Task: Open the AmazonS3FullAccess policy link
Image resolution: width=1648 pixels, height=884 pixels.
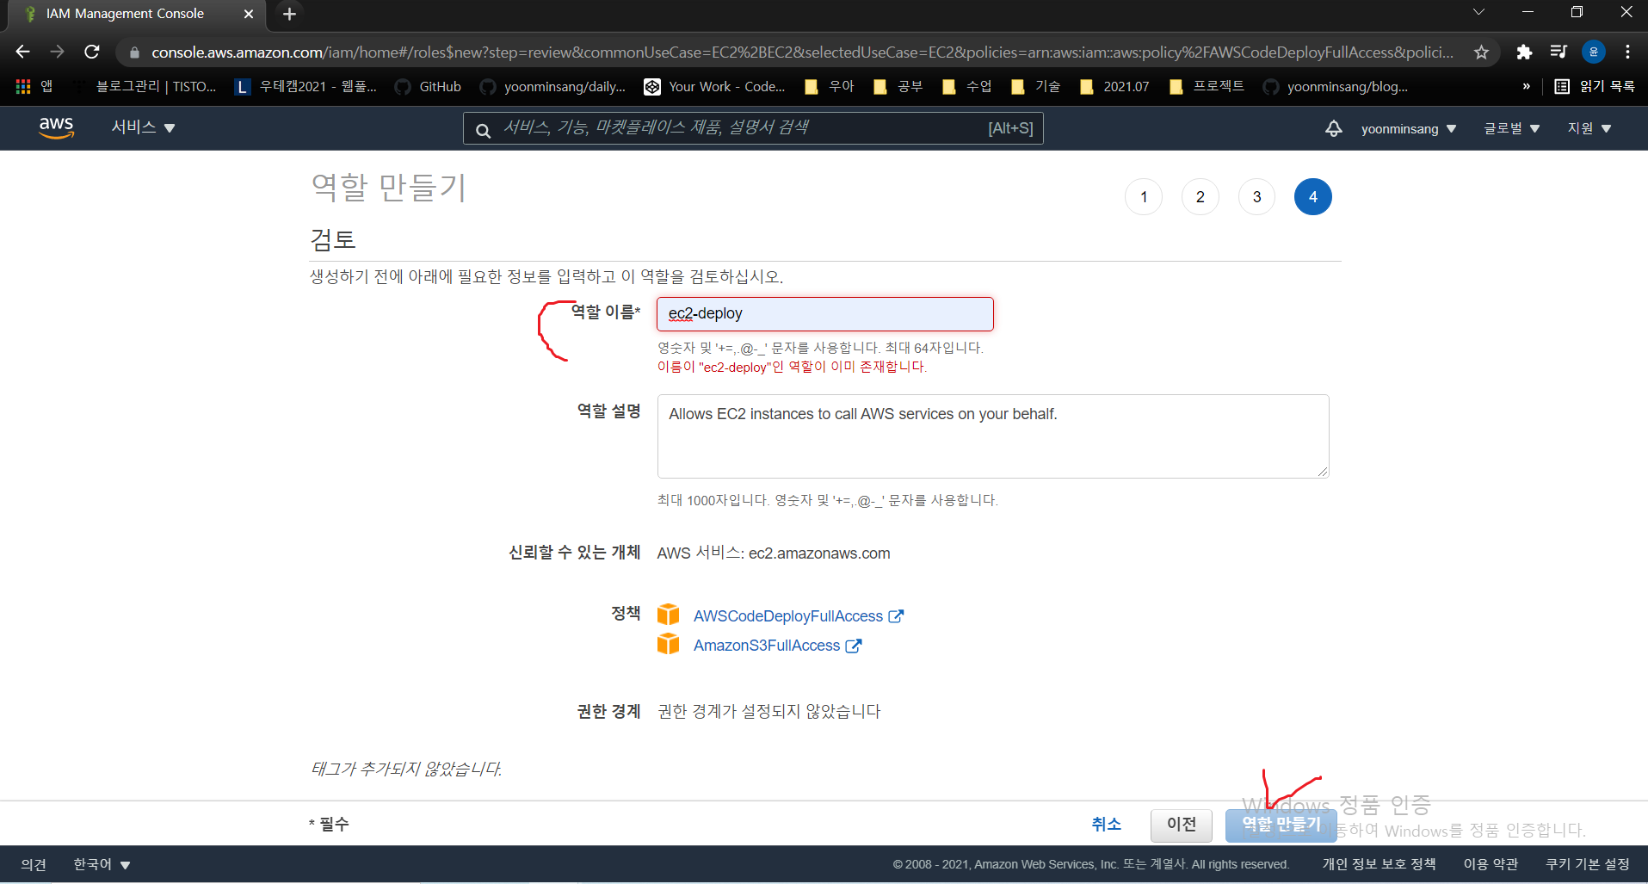Action: pos(767,646)
